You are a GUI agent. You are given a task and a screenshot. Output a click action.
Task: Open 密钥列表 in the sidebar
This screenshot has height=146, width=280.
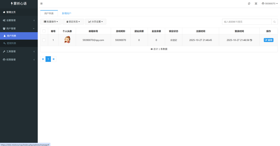pos(11,43)
